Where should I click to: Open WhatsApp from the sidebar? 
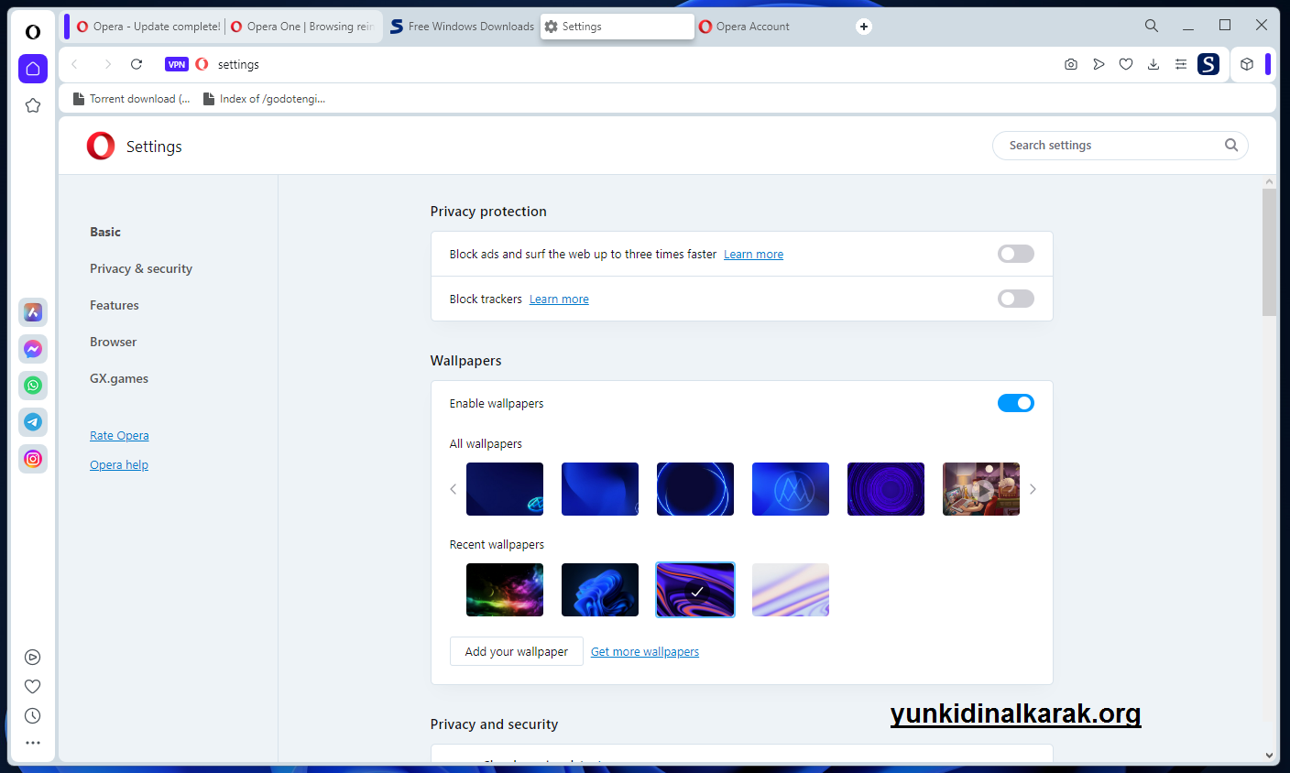coord(33,386)
